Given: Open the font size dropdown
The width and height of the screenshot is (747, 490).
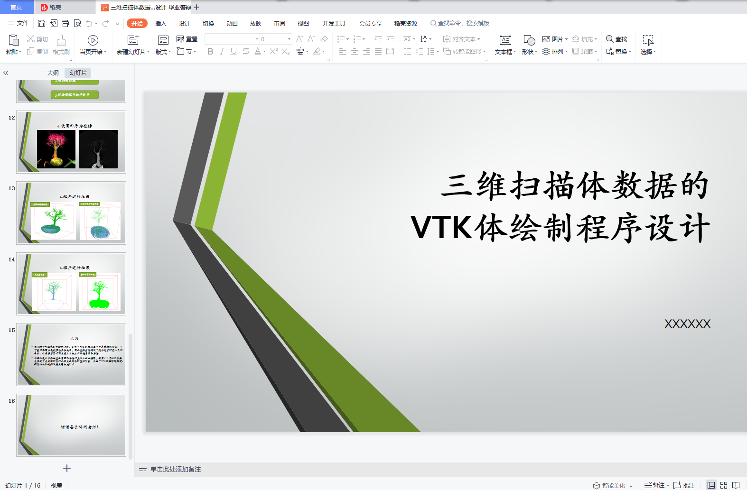Looking at the screenshot, I should pyautogui.click(x=289, y=39).
